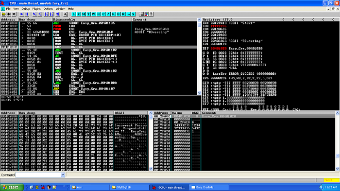Screen dimensions: 340x191
Task: Toggle the Z flag in registers
Action: click(208, 62)
